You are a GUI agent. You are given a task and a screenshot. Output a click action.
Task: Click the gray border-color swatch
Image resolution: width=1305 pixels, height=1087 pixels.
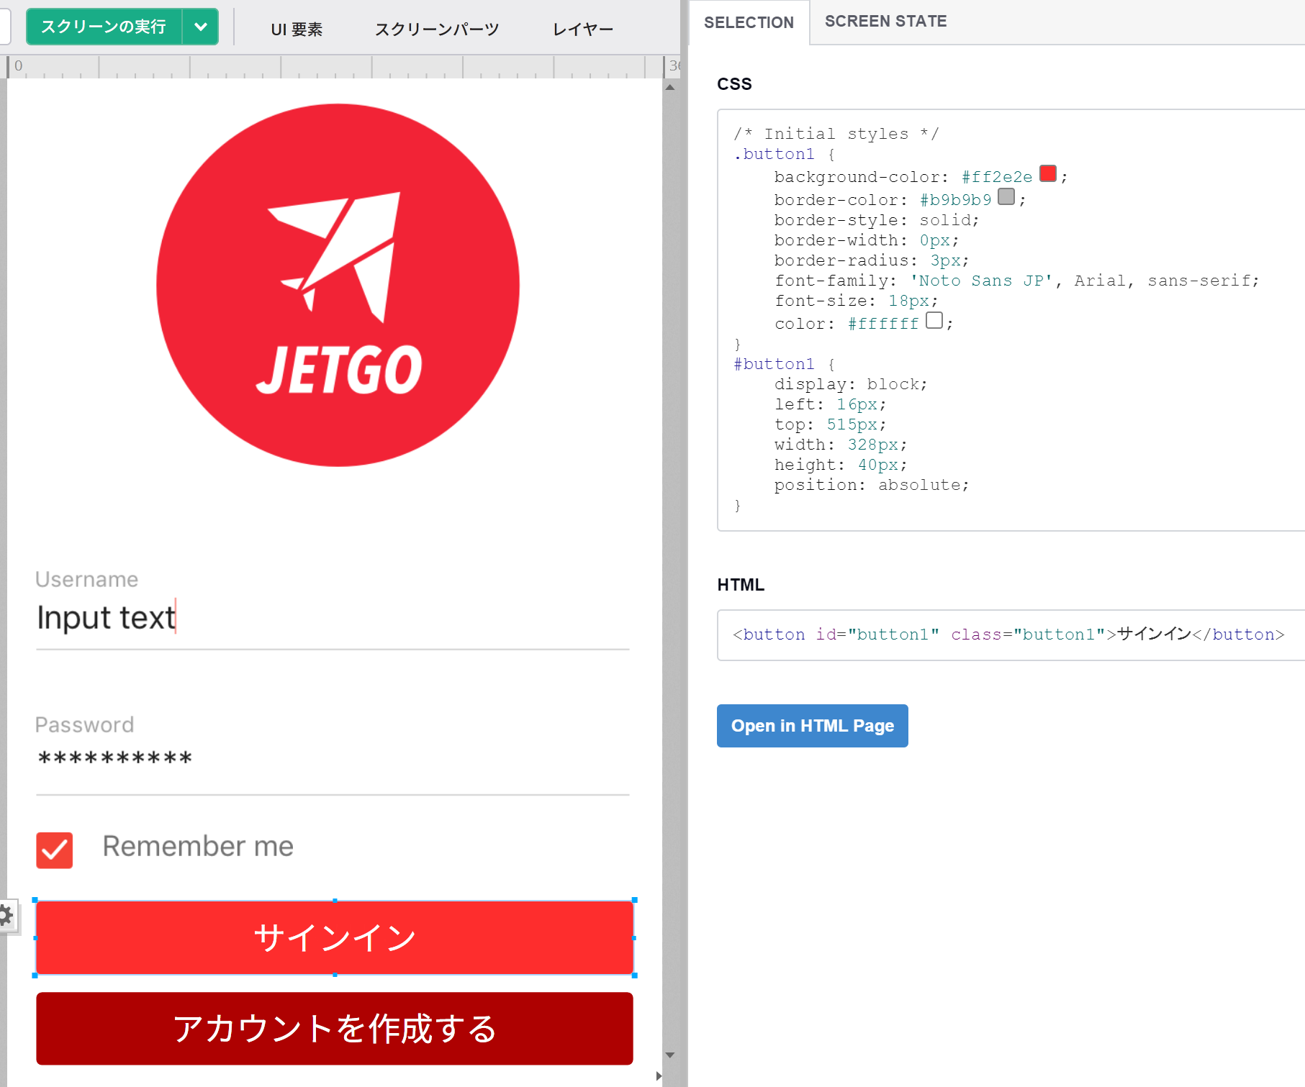click(1006, 197)
